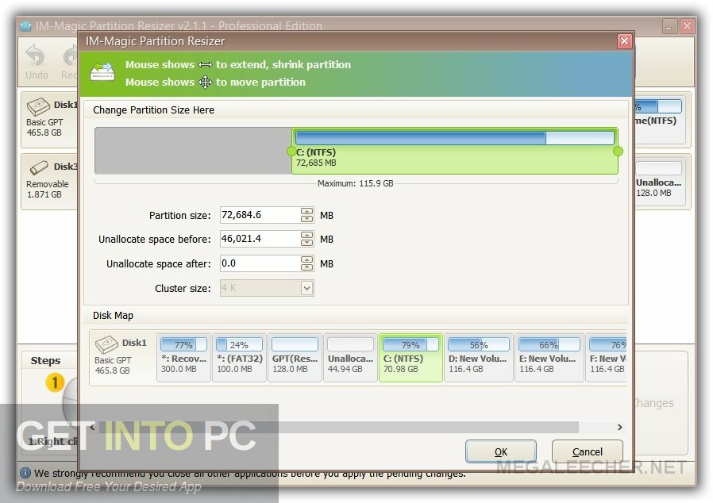The height and width of the screenshot is (503, 713).
Task: Open the Cluster size dropdown
Action: (x=307, y=288)
